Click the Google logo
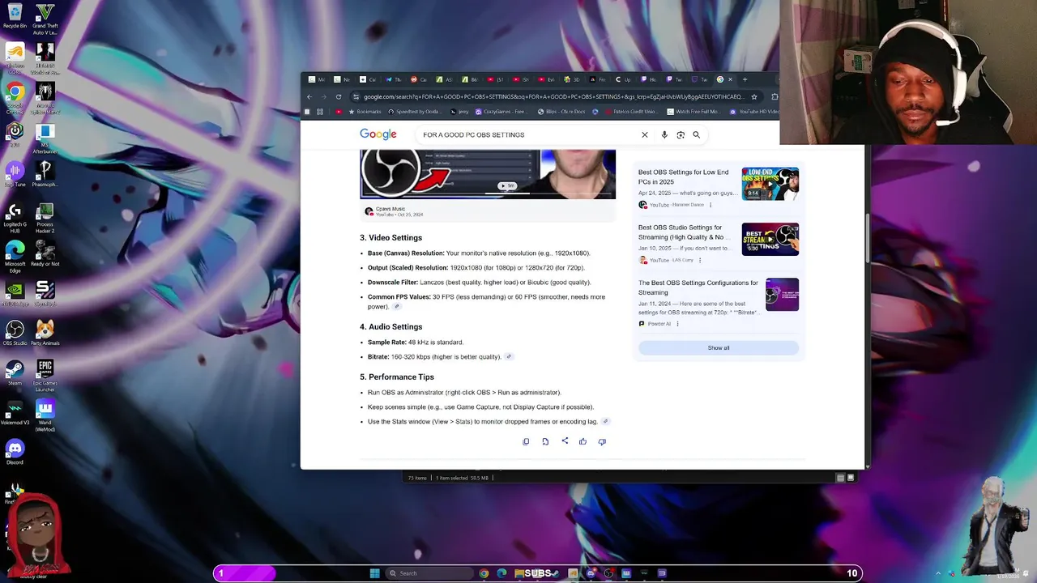This screenshot has width=1037, height=583. 378,134
